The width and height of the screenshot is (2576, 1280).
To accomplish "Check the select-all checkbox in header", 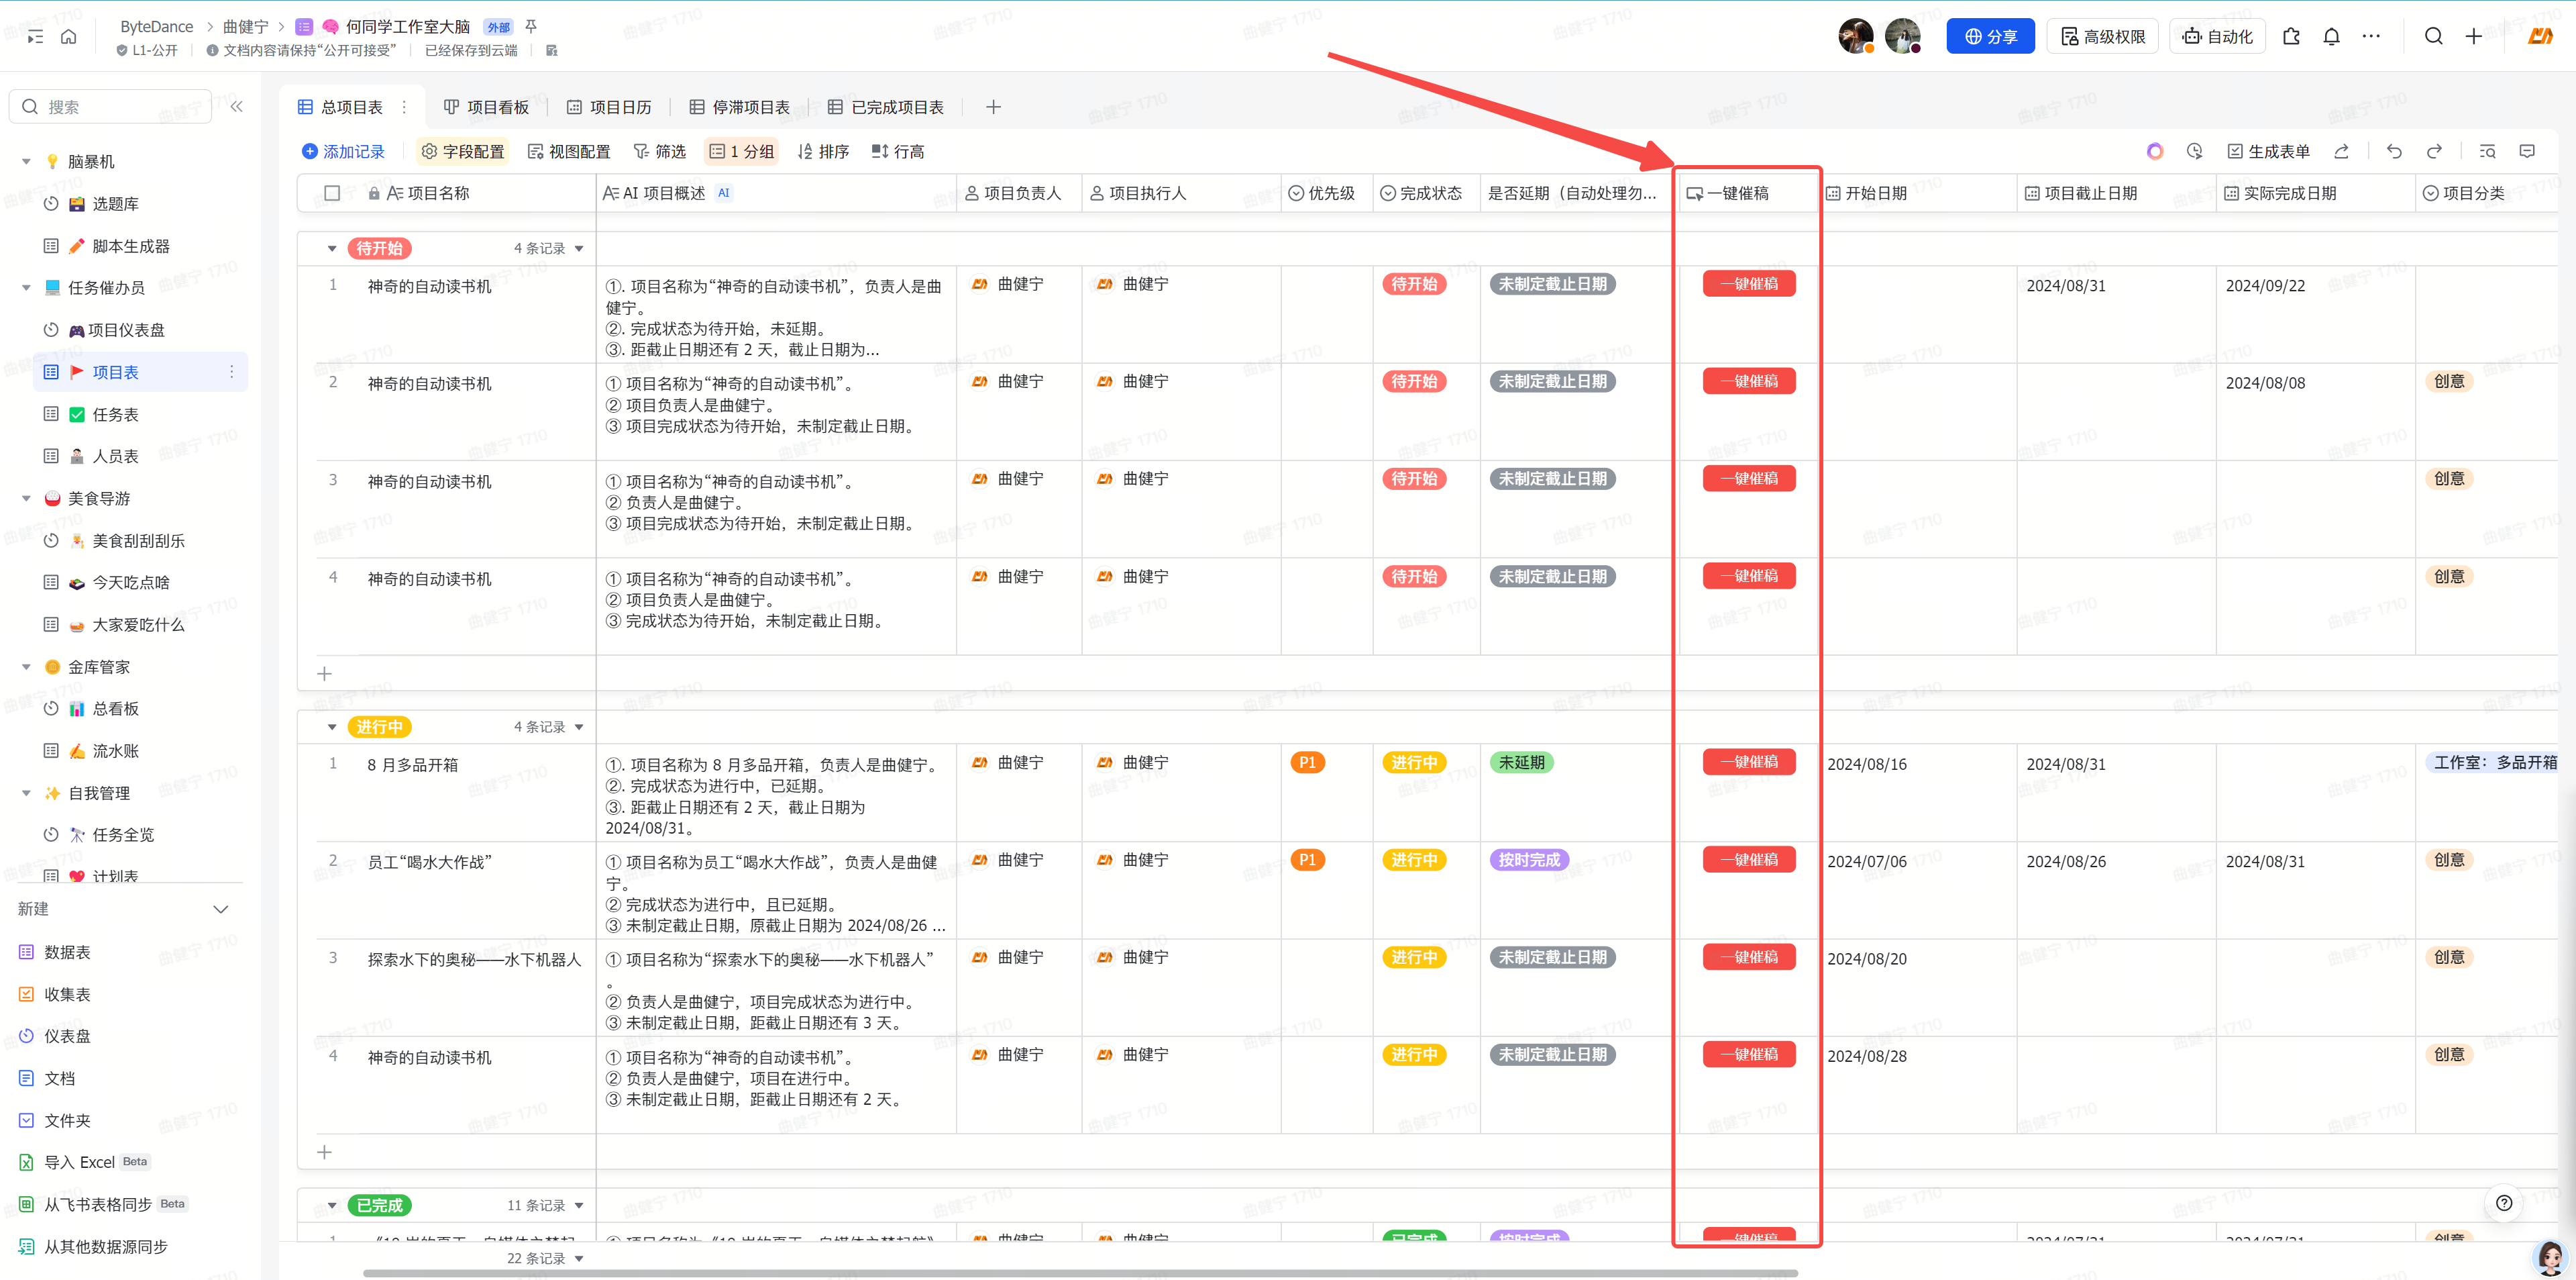I will pos(332,193).
